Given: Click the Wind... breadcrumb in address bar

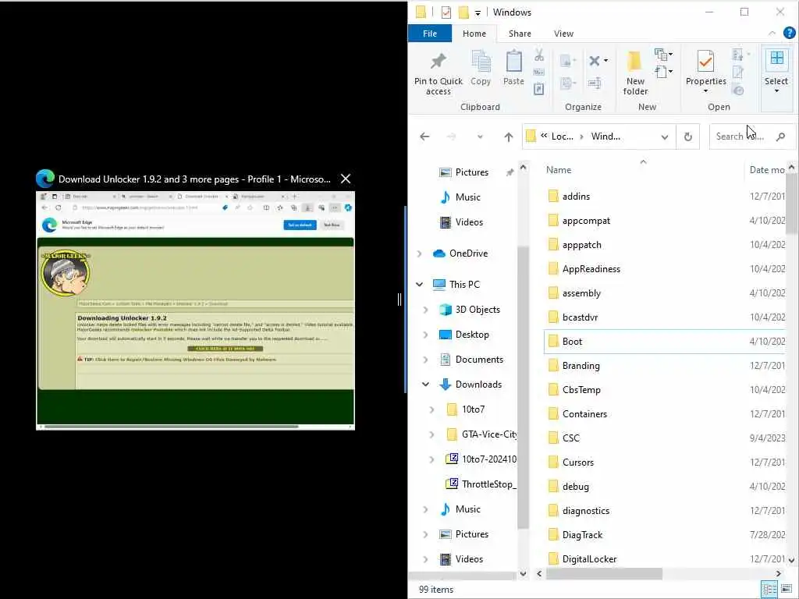Looking at the screenshot, I should 605,136.
